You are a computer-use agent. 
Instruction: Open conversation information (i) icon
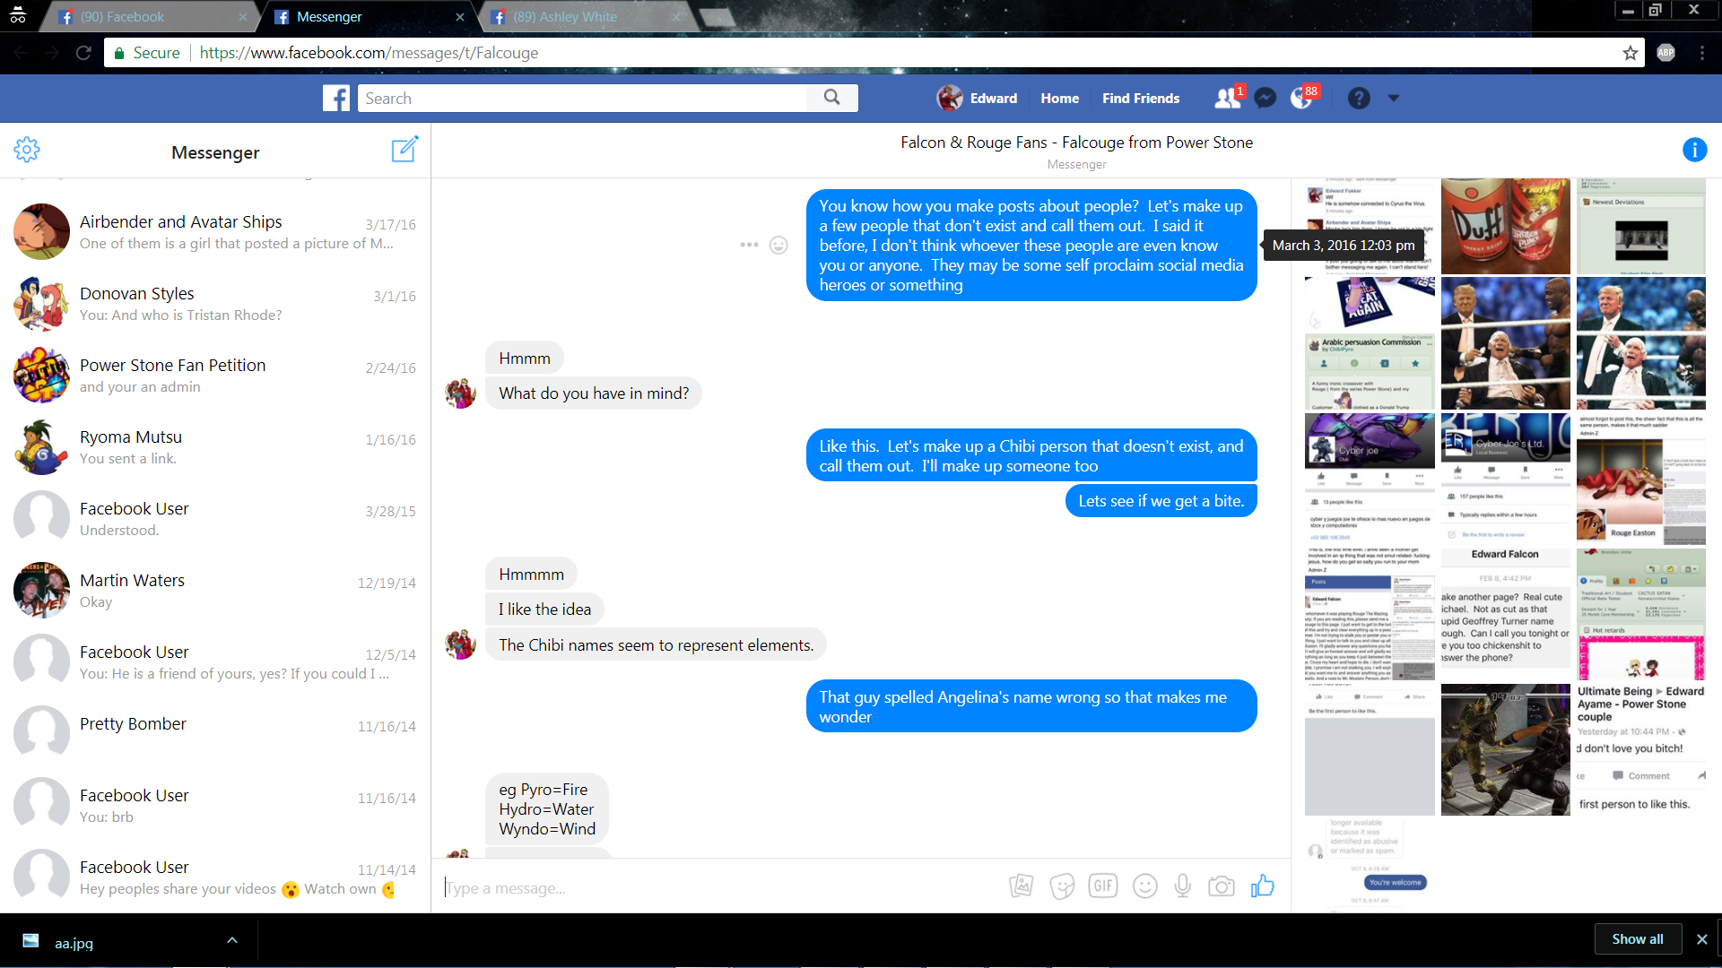coord(1694,150)
